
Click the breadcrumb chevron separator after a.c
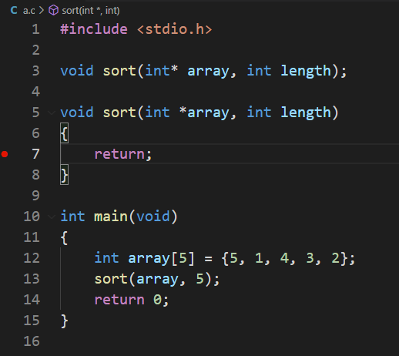tap(42, 11)
